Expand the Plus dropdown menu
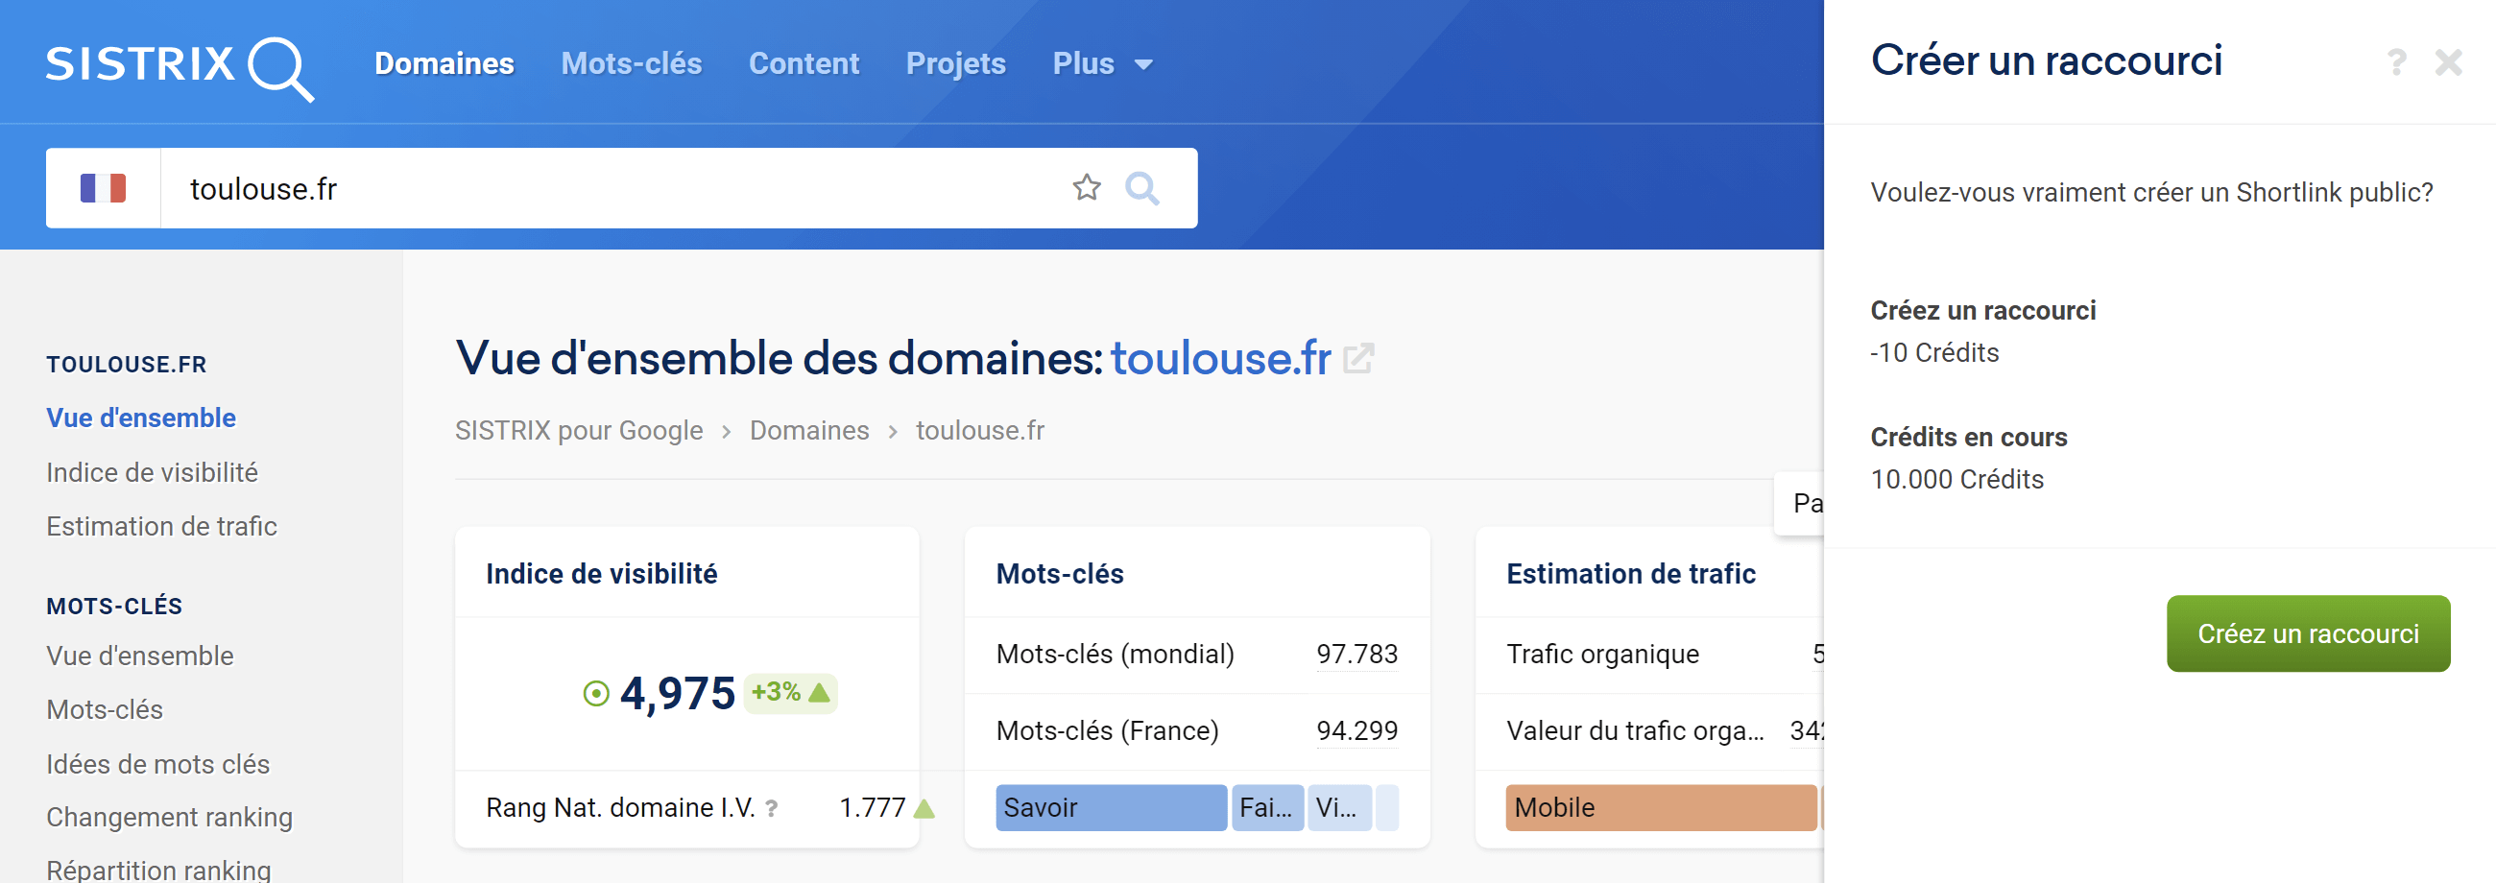The image size is (2496, 883). 1103,64
